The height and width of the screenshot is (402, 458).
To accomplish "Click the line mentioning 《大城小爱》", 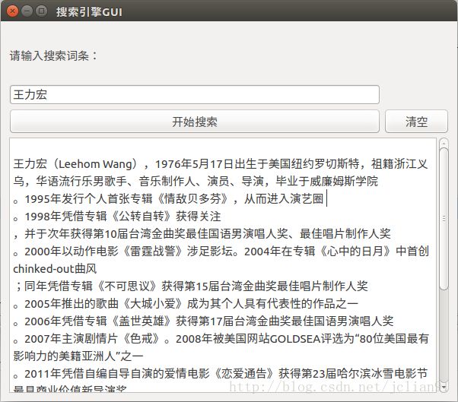I will 186,304.
